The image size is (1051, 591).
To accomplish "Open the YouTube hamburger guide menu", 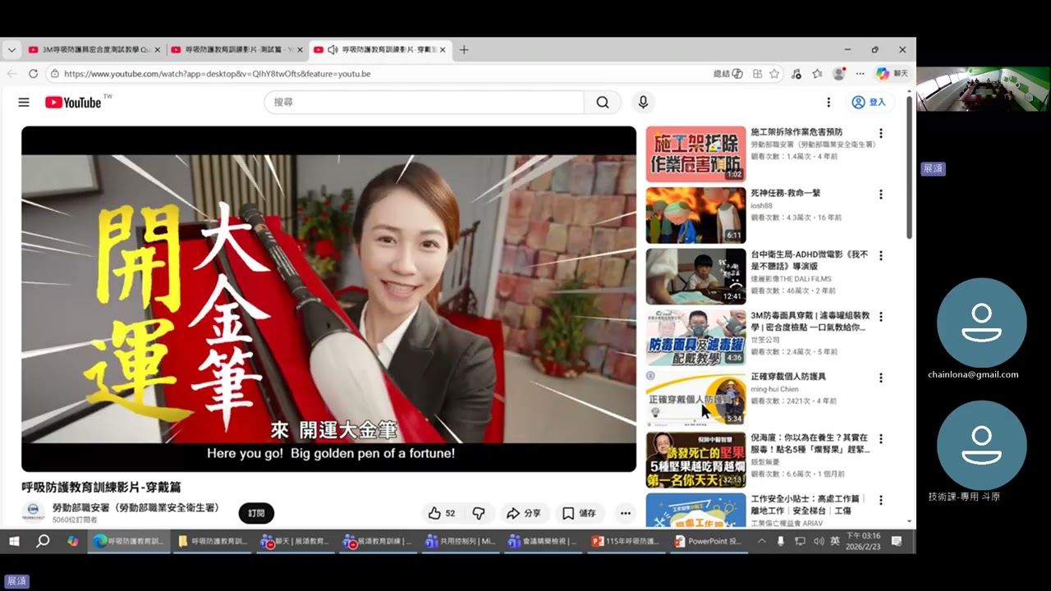I will pos(24,103).
